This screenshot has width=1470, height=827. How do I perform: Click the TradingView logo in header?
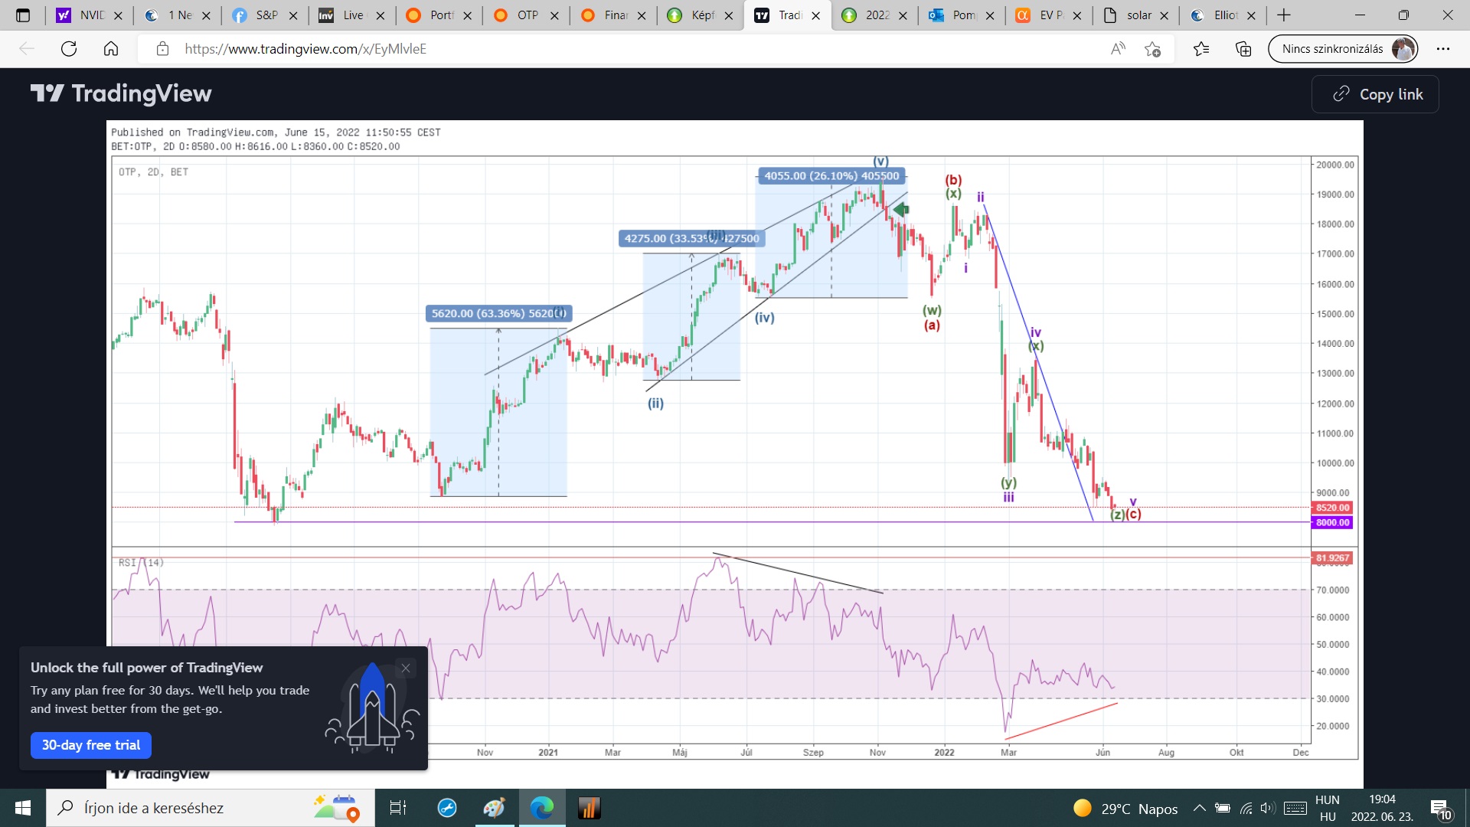[x=121, y=93]
